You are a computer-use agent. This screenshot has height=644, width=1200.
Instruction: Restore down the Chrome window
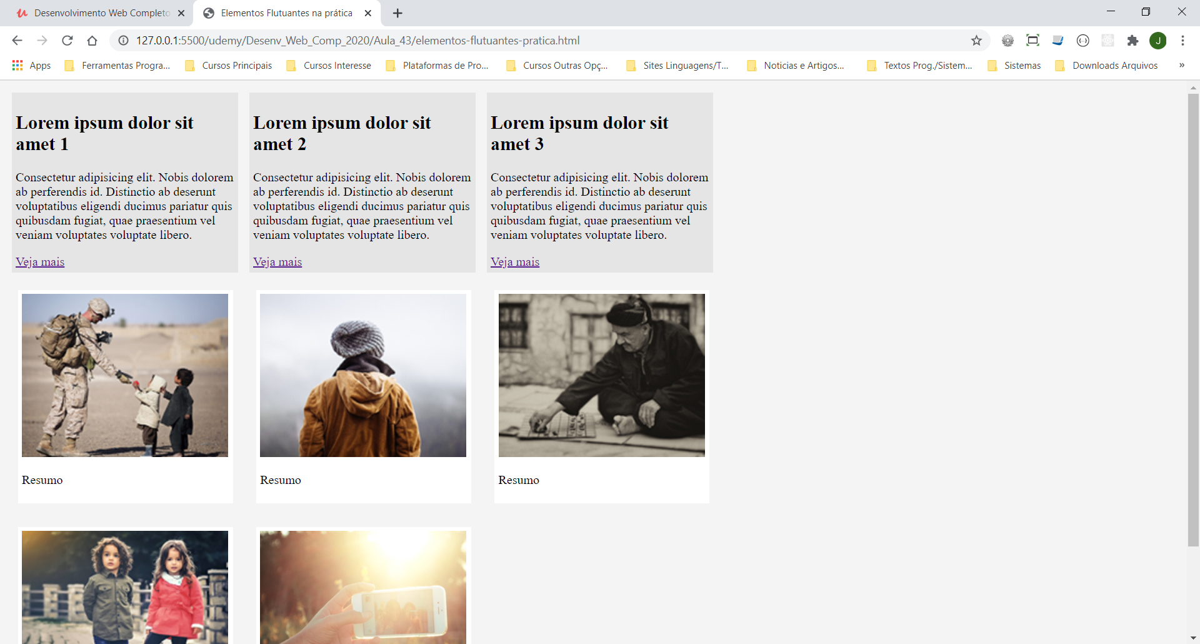[1146, 11]
